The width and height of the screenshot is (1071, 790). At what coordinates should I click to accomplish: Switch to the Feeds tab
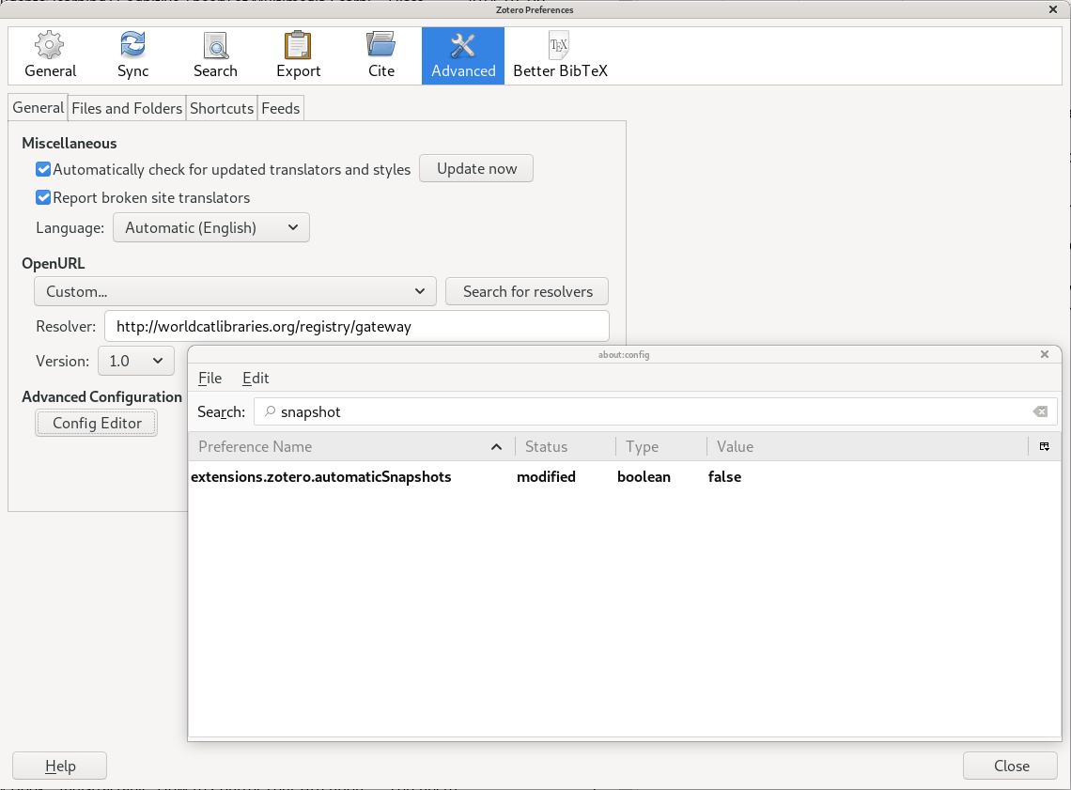tap(281, 109)
